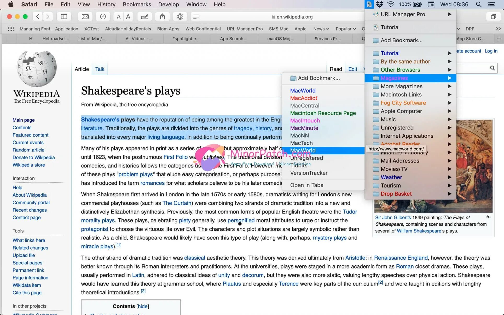This screenshot has width=504, height=315.
Task: Click the markup pencil toolbar icon
Action: 144,17
